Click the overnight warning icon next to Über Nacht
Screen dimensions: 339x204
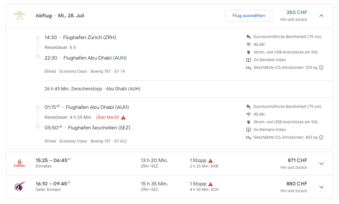pyautogui.click(x=123, y=118)
